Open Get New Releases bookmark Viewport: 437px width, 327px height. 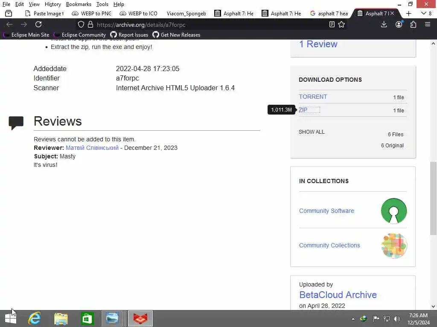(176, 35)
